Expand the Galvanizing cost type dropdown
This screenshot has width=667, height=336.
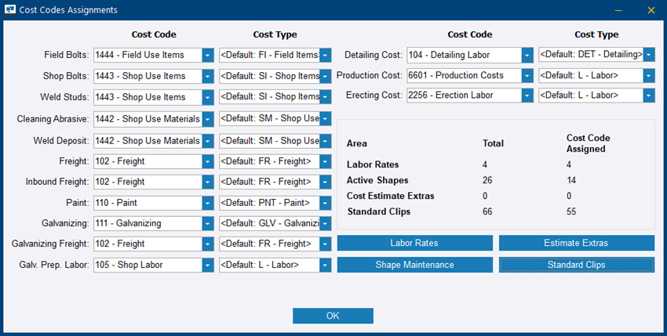click(326, 223)
